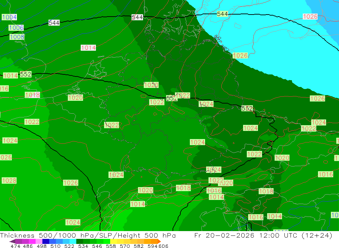Select the dark blue legend swatch
Viewport: 339px width, 248px height.
pos(45,241)
